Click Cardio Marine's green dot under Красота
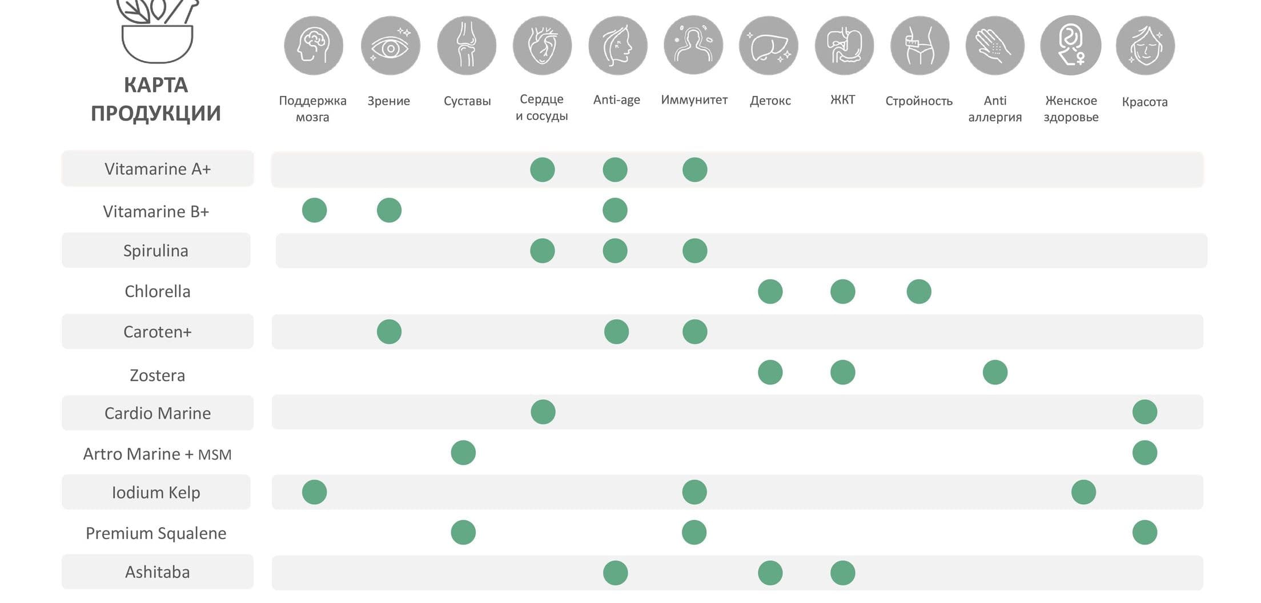The height and width of the screenshot is (603, 1261). pyautogui.click(x=1145, y=412)
